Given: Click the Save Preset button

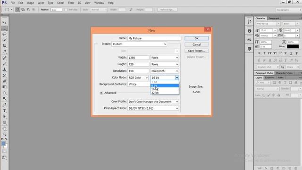Looking at the screenshot, I should [196, 51].
